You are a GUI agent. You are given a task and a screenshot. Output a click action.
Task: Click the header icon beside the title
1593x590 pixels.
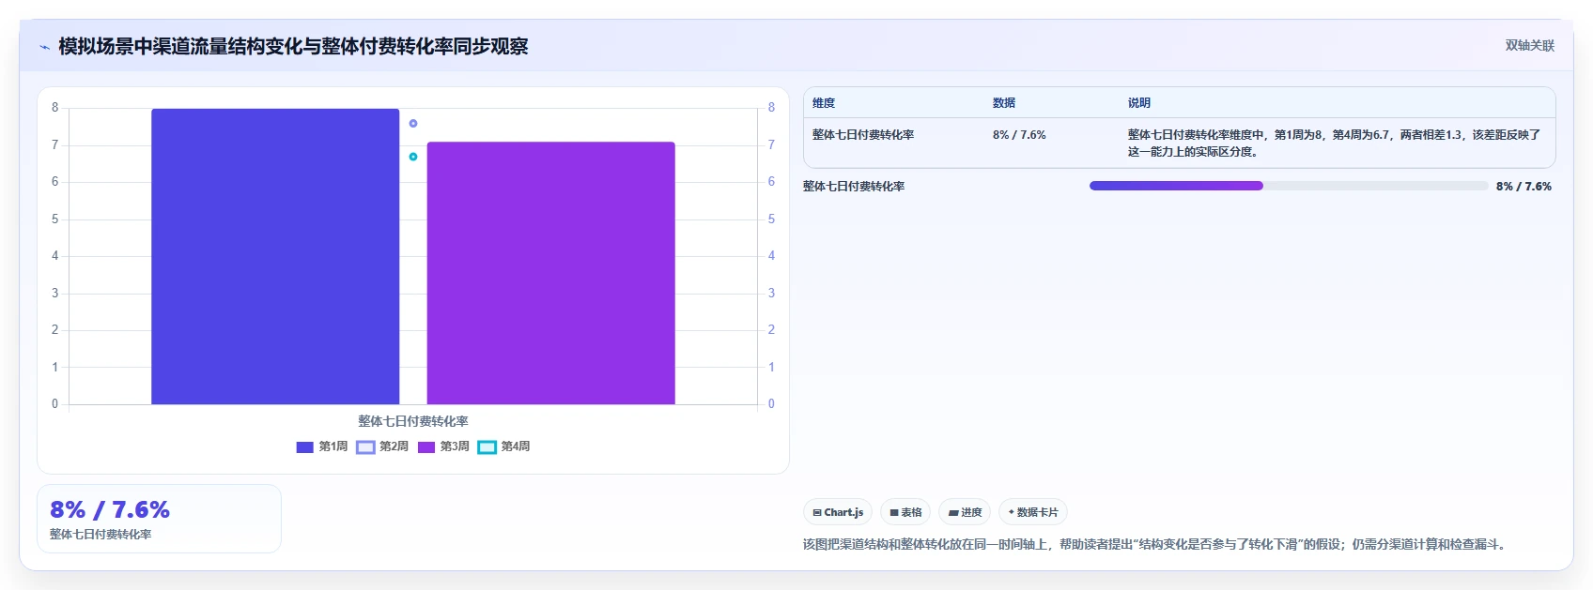[x=44, y=47]
